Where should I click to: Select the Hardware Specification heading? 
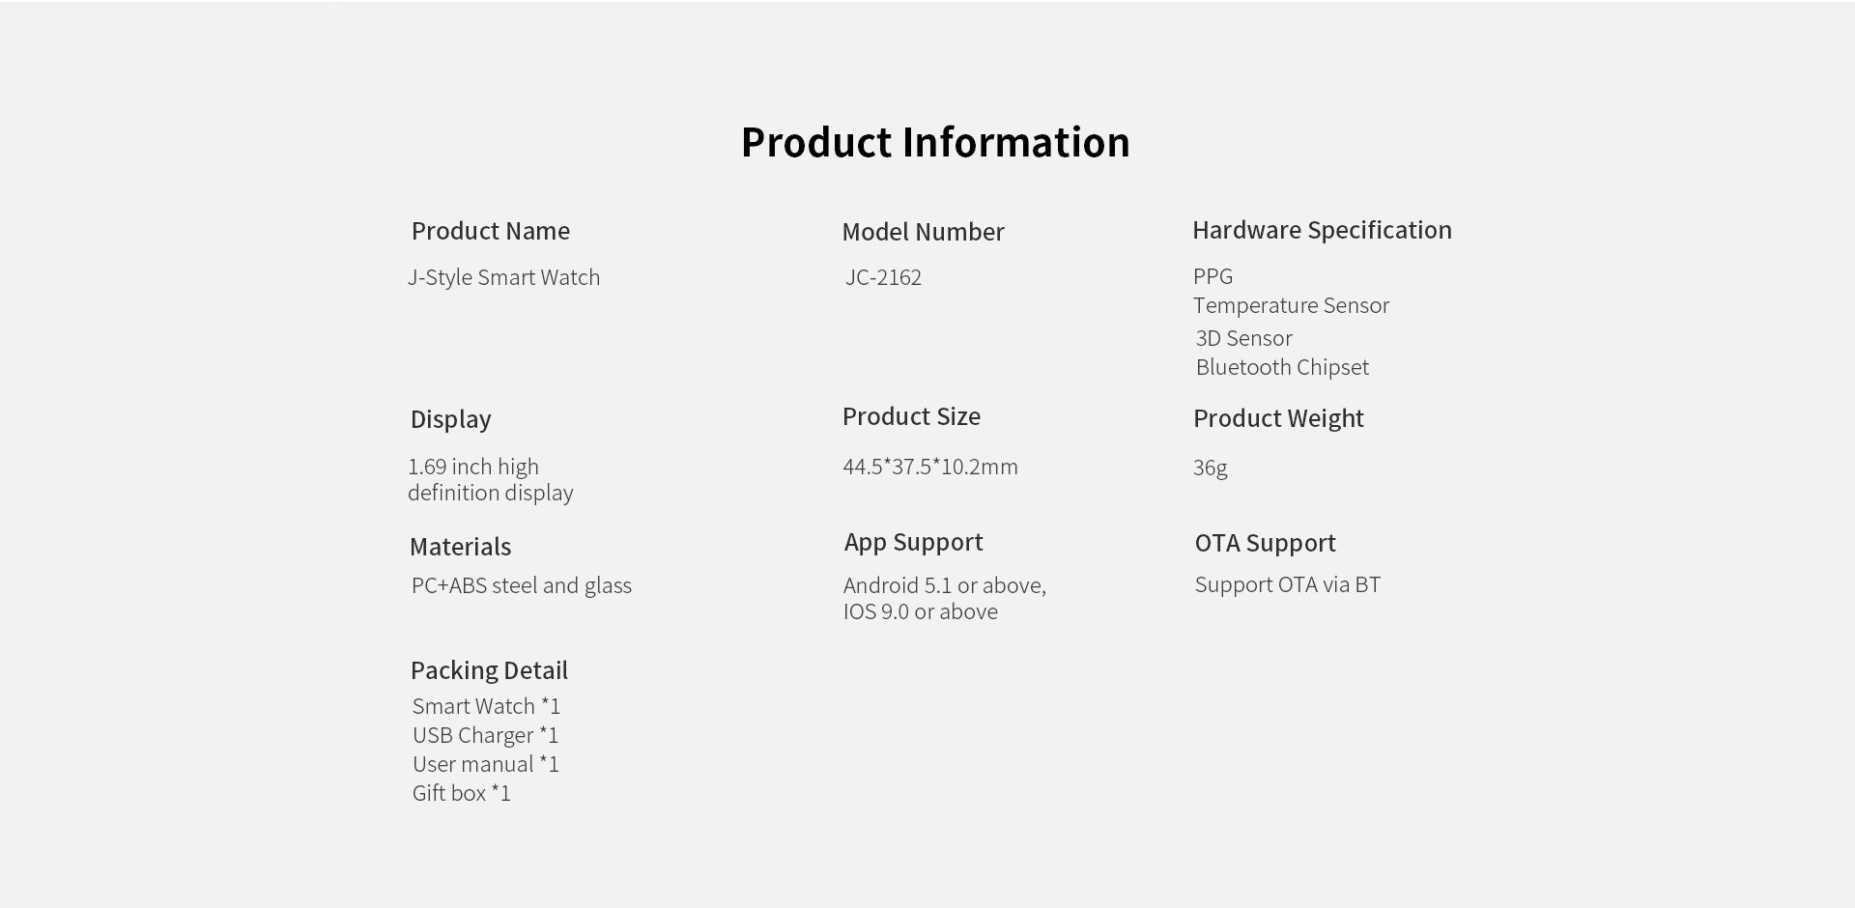pyautogui.click(x=1322, y=230)
